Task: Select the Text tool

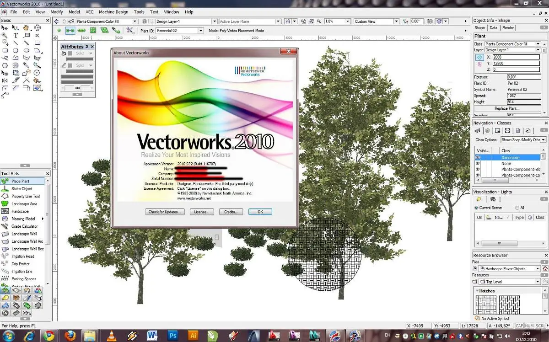Action: 15,35
